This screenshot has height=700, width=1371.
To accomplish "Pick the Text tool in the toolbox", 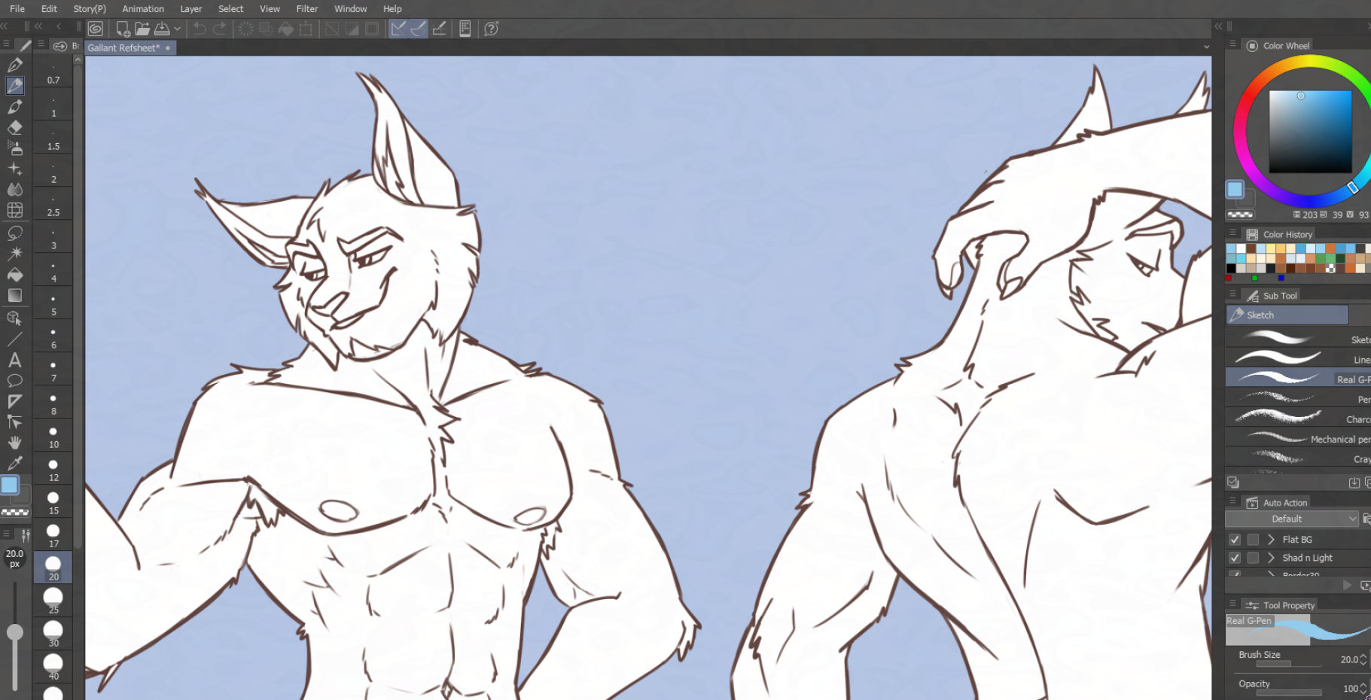I will coord(14,361).
